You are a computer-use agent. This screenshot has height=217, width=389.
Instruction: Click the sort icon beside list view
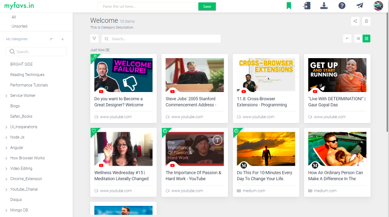(x=347, y=39)
